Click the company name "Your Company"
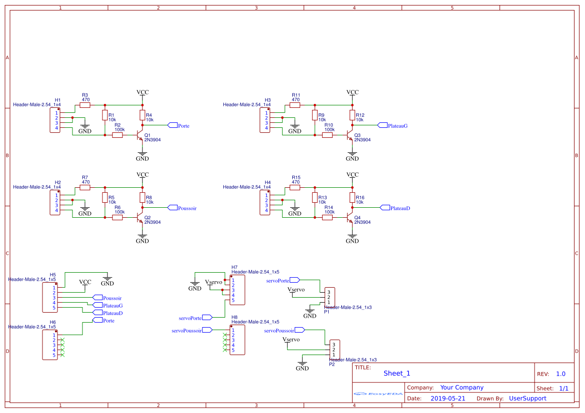The image size is (585, 413). point(462,387)
